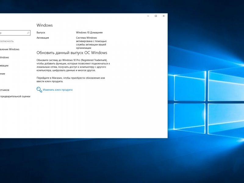Focus the settings search field

tap(15, 33)
